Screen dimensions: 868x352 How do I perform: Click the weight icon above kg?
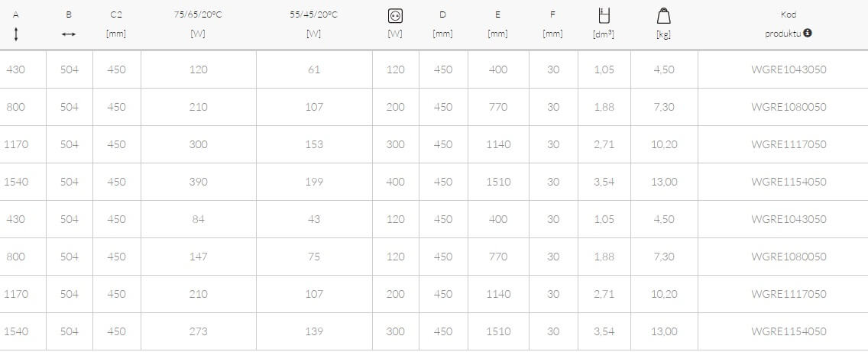(x=663, y=17)
